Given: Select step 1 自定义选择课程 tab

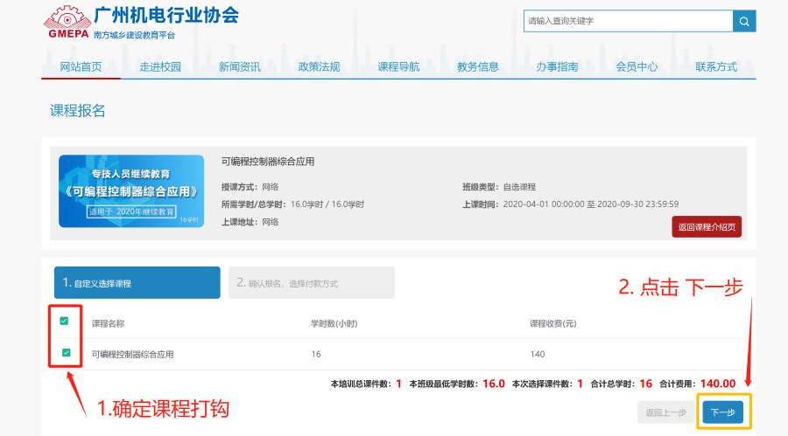Looking at the screenshot, I should pyautogui.click(x=137, y=283).
